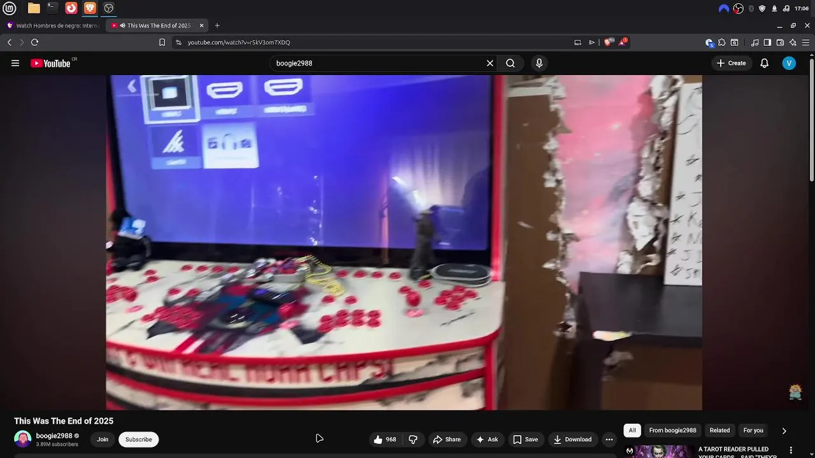
Task: Open the Files folder in taskbar
Action: pyautogui.click(x=34, y=8)
